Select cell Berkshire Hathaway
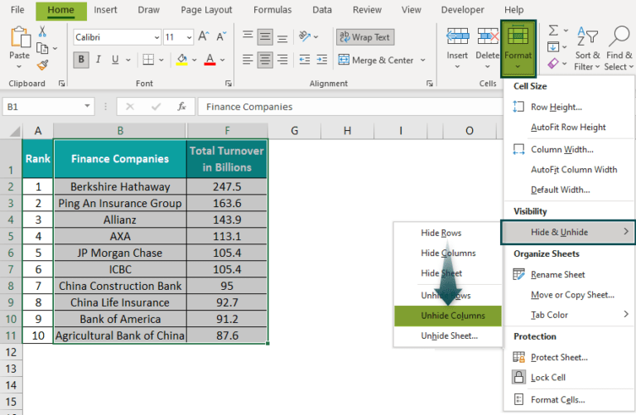Image resolution: width=636 pixels, height=415 pixels. coord(120,186)
